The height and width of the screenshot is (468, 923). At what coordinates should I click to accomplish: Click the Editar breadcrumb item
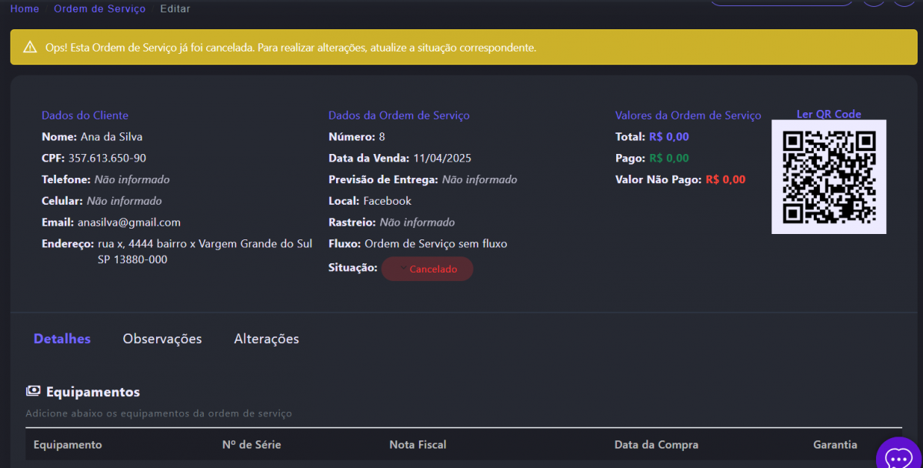coord(175,8)
